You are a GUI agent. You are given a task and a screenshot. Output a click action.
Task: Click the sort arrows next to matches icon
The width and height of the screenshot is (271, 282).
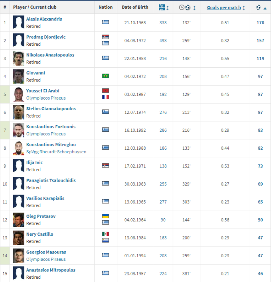point(168,8)
